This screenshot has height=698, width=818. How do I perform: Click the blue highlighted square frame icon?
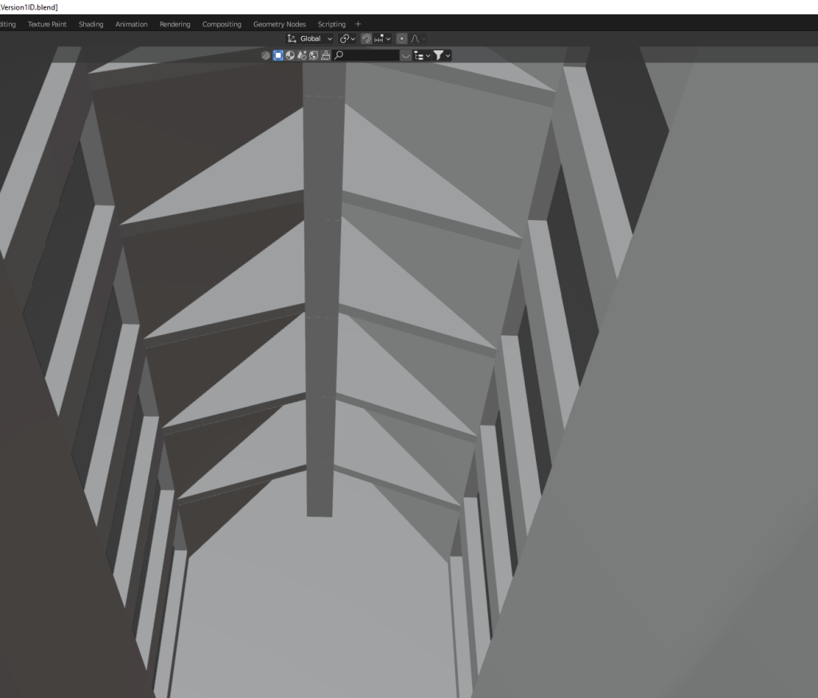click(x=278, y=55)
